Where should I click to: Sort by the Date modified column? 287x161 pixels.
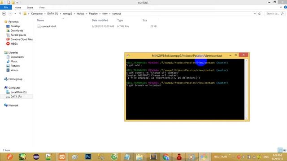[100, 20]
